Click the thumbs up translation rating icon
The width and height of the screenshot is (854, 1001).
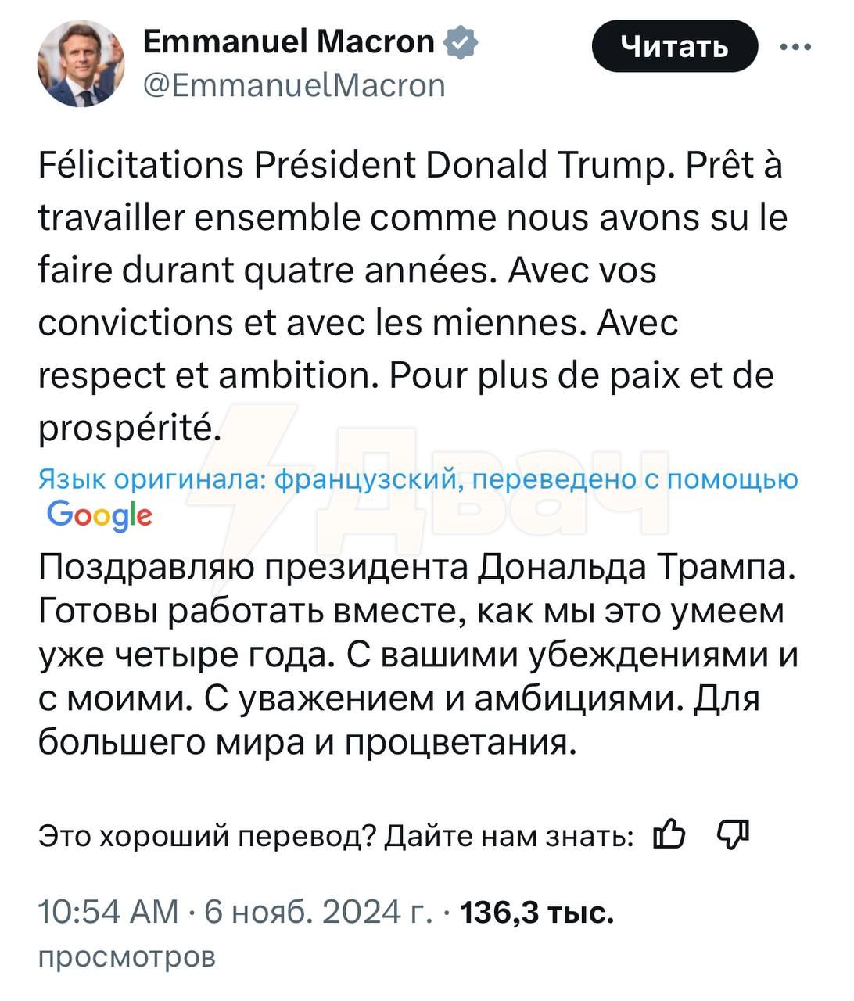click(x=669, y=834)
